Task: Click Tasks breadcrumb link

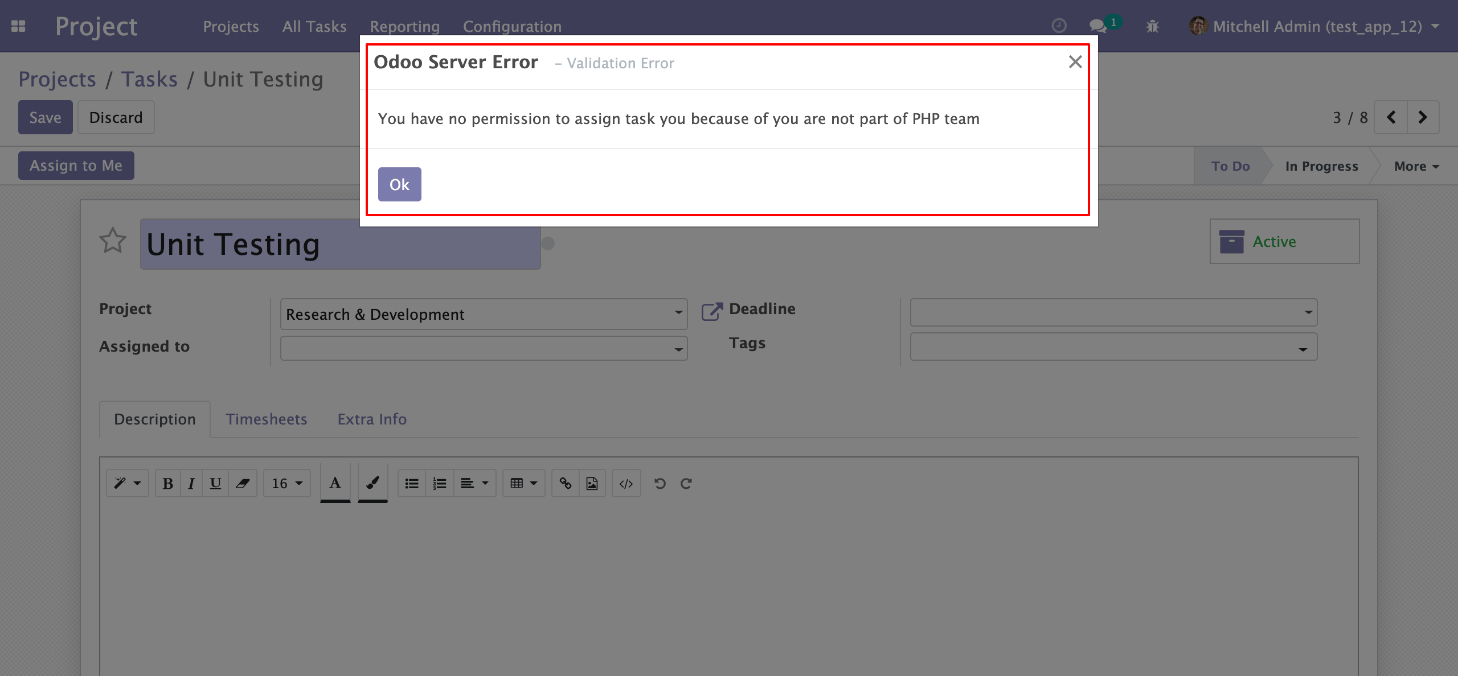Action: (150, 80)
